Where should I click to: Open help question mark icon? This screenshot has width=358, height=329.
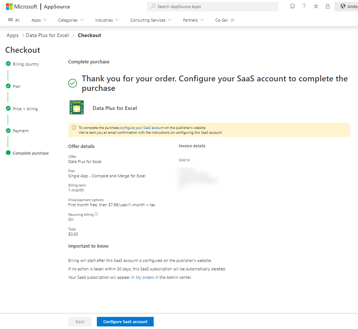pos(304,6)
